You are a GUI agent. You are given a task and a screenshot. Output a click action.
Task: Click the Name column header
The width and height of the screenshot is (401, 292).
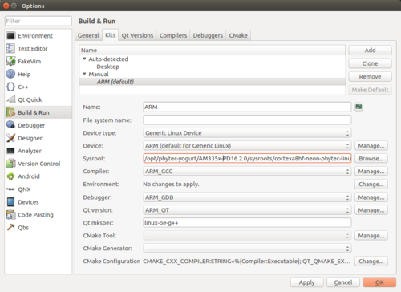[213, 50]
